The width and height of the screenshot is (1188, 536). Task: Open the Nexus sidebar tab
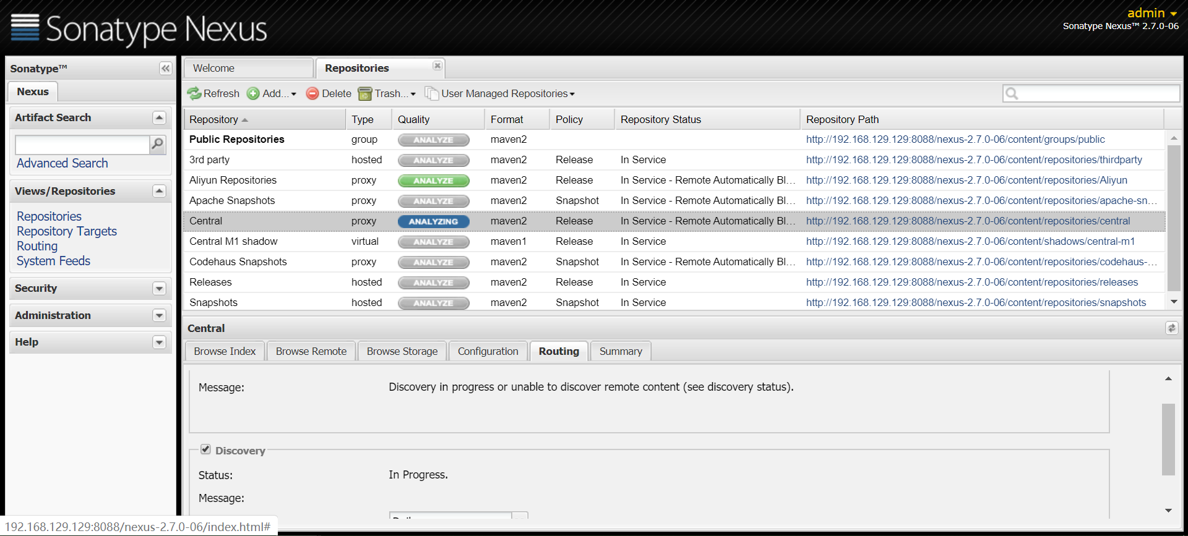[33, 91]
